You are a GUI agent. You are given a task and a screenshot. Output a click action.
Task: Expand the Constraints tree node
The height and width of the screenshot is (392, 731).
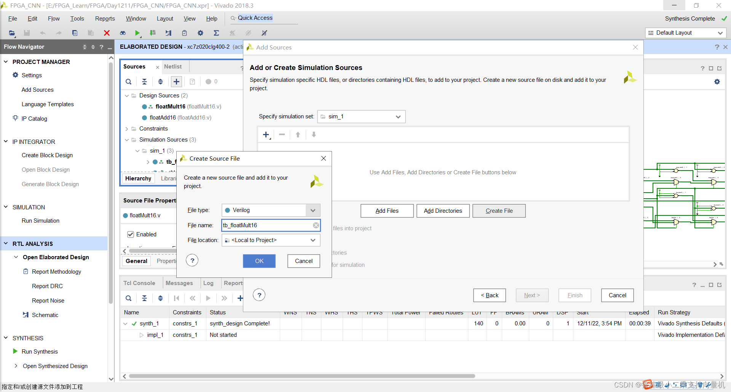[127, 129]
